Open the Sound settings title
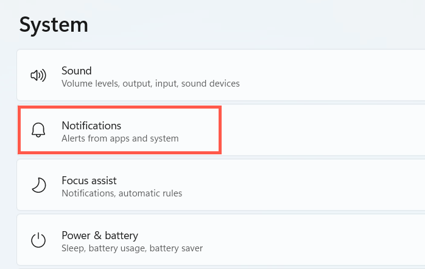Screen dimensions: 425x269 76,71
